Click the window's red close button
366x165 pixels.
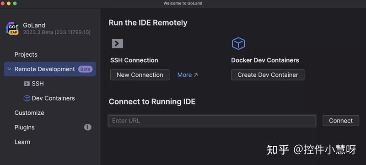[x=3, y=4]
